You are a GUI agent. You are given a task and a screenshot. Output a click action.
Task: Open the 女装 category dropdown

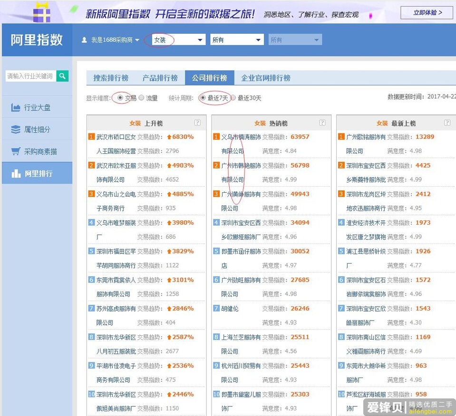[x=179, y=40]
